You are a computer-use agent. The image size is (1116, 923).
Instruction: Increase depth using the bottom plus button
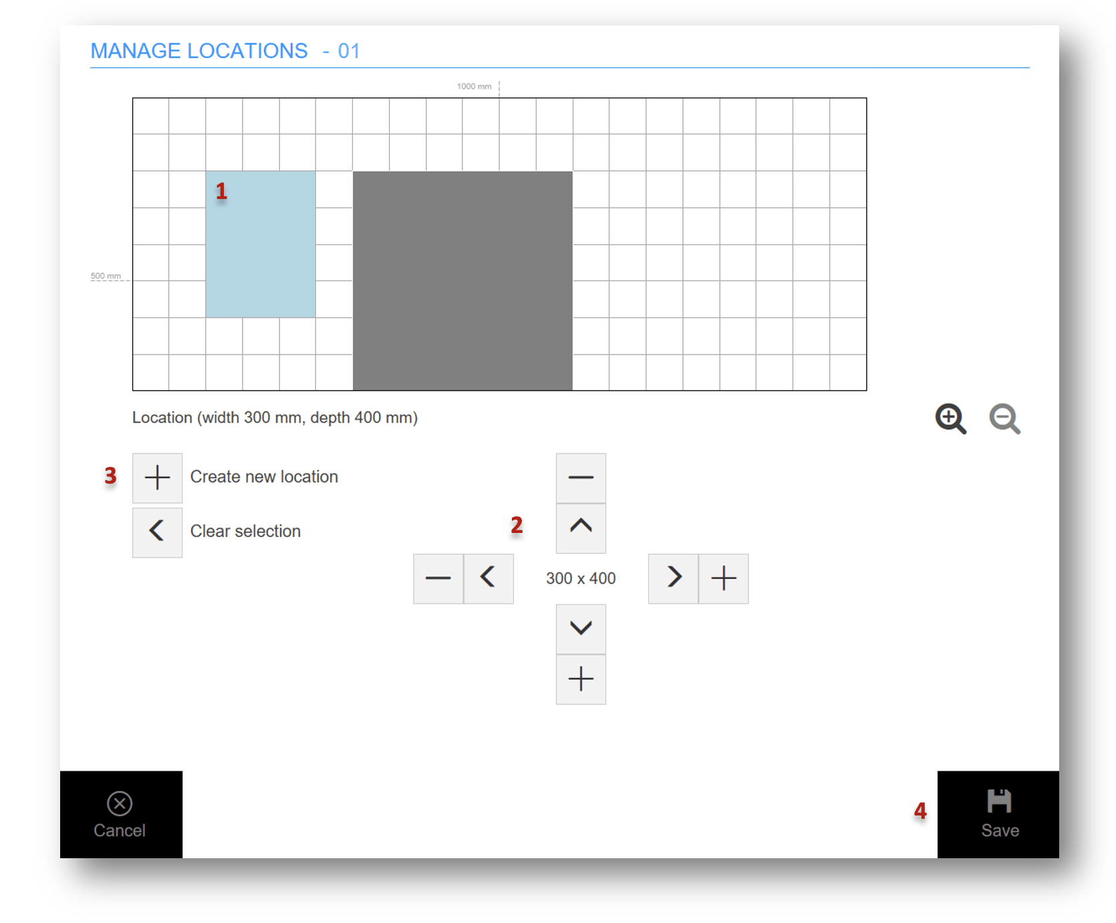(581, 679)
